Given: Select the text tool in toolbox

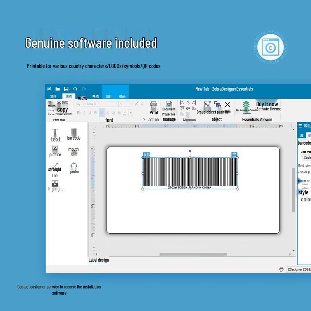Looking at the screenshot, I should pyautogui.click(x=55, y=135).
